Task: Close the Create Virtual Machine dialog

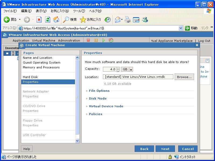Action: click(197, 45)
